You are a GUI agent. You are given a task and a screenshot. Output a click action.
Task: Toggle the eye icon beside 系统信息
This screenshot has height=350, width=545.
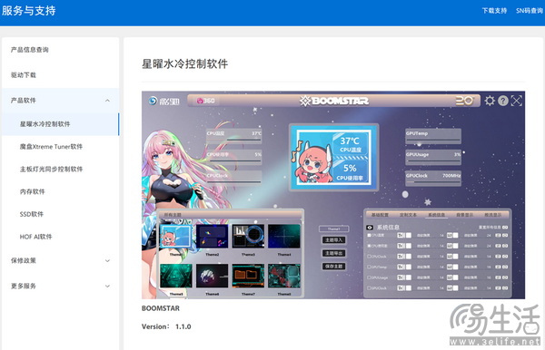370,228
